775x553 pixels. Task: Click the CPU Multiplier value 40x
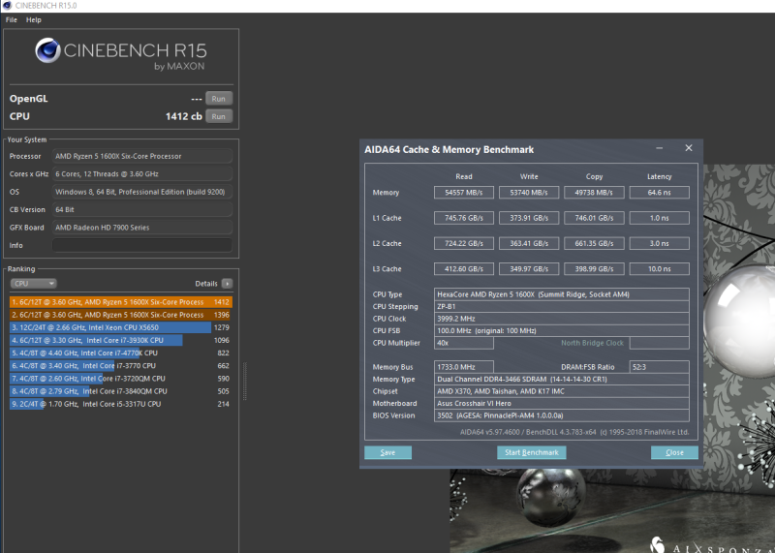click(464, 343)
